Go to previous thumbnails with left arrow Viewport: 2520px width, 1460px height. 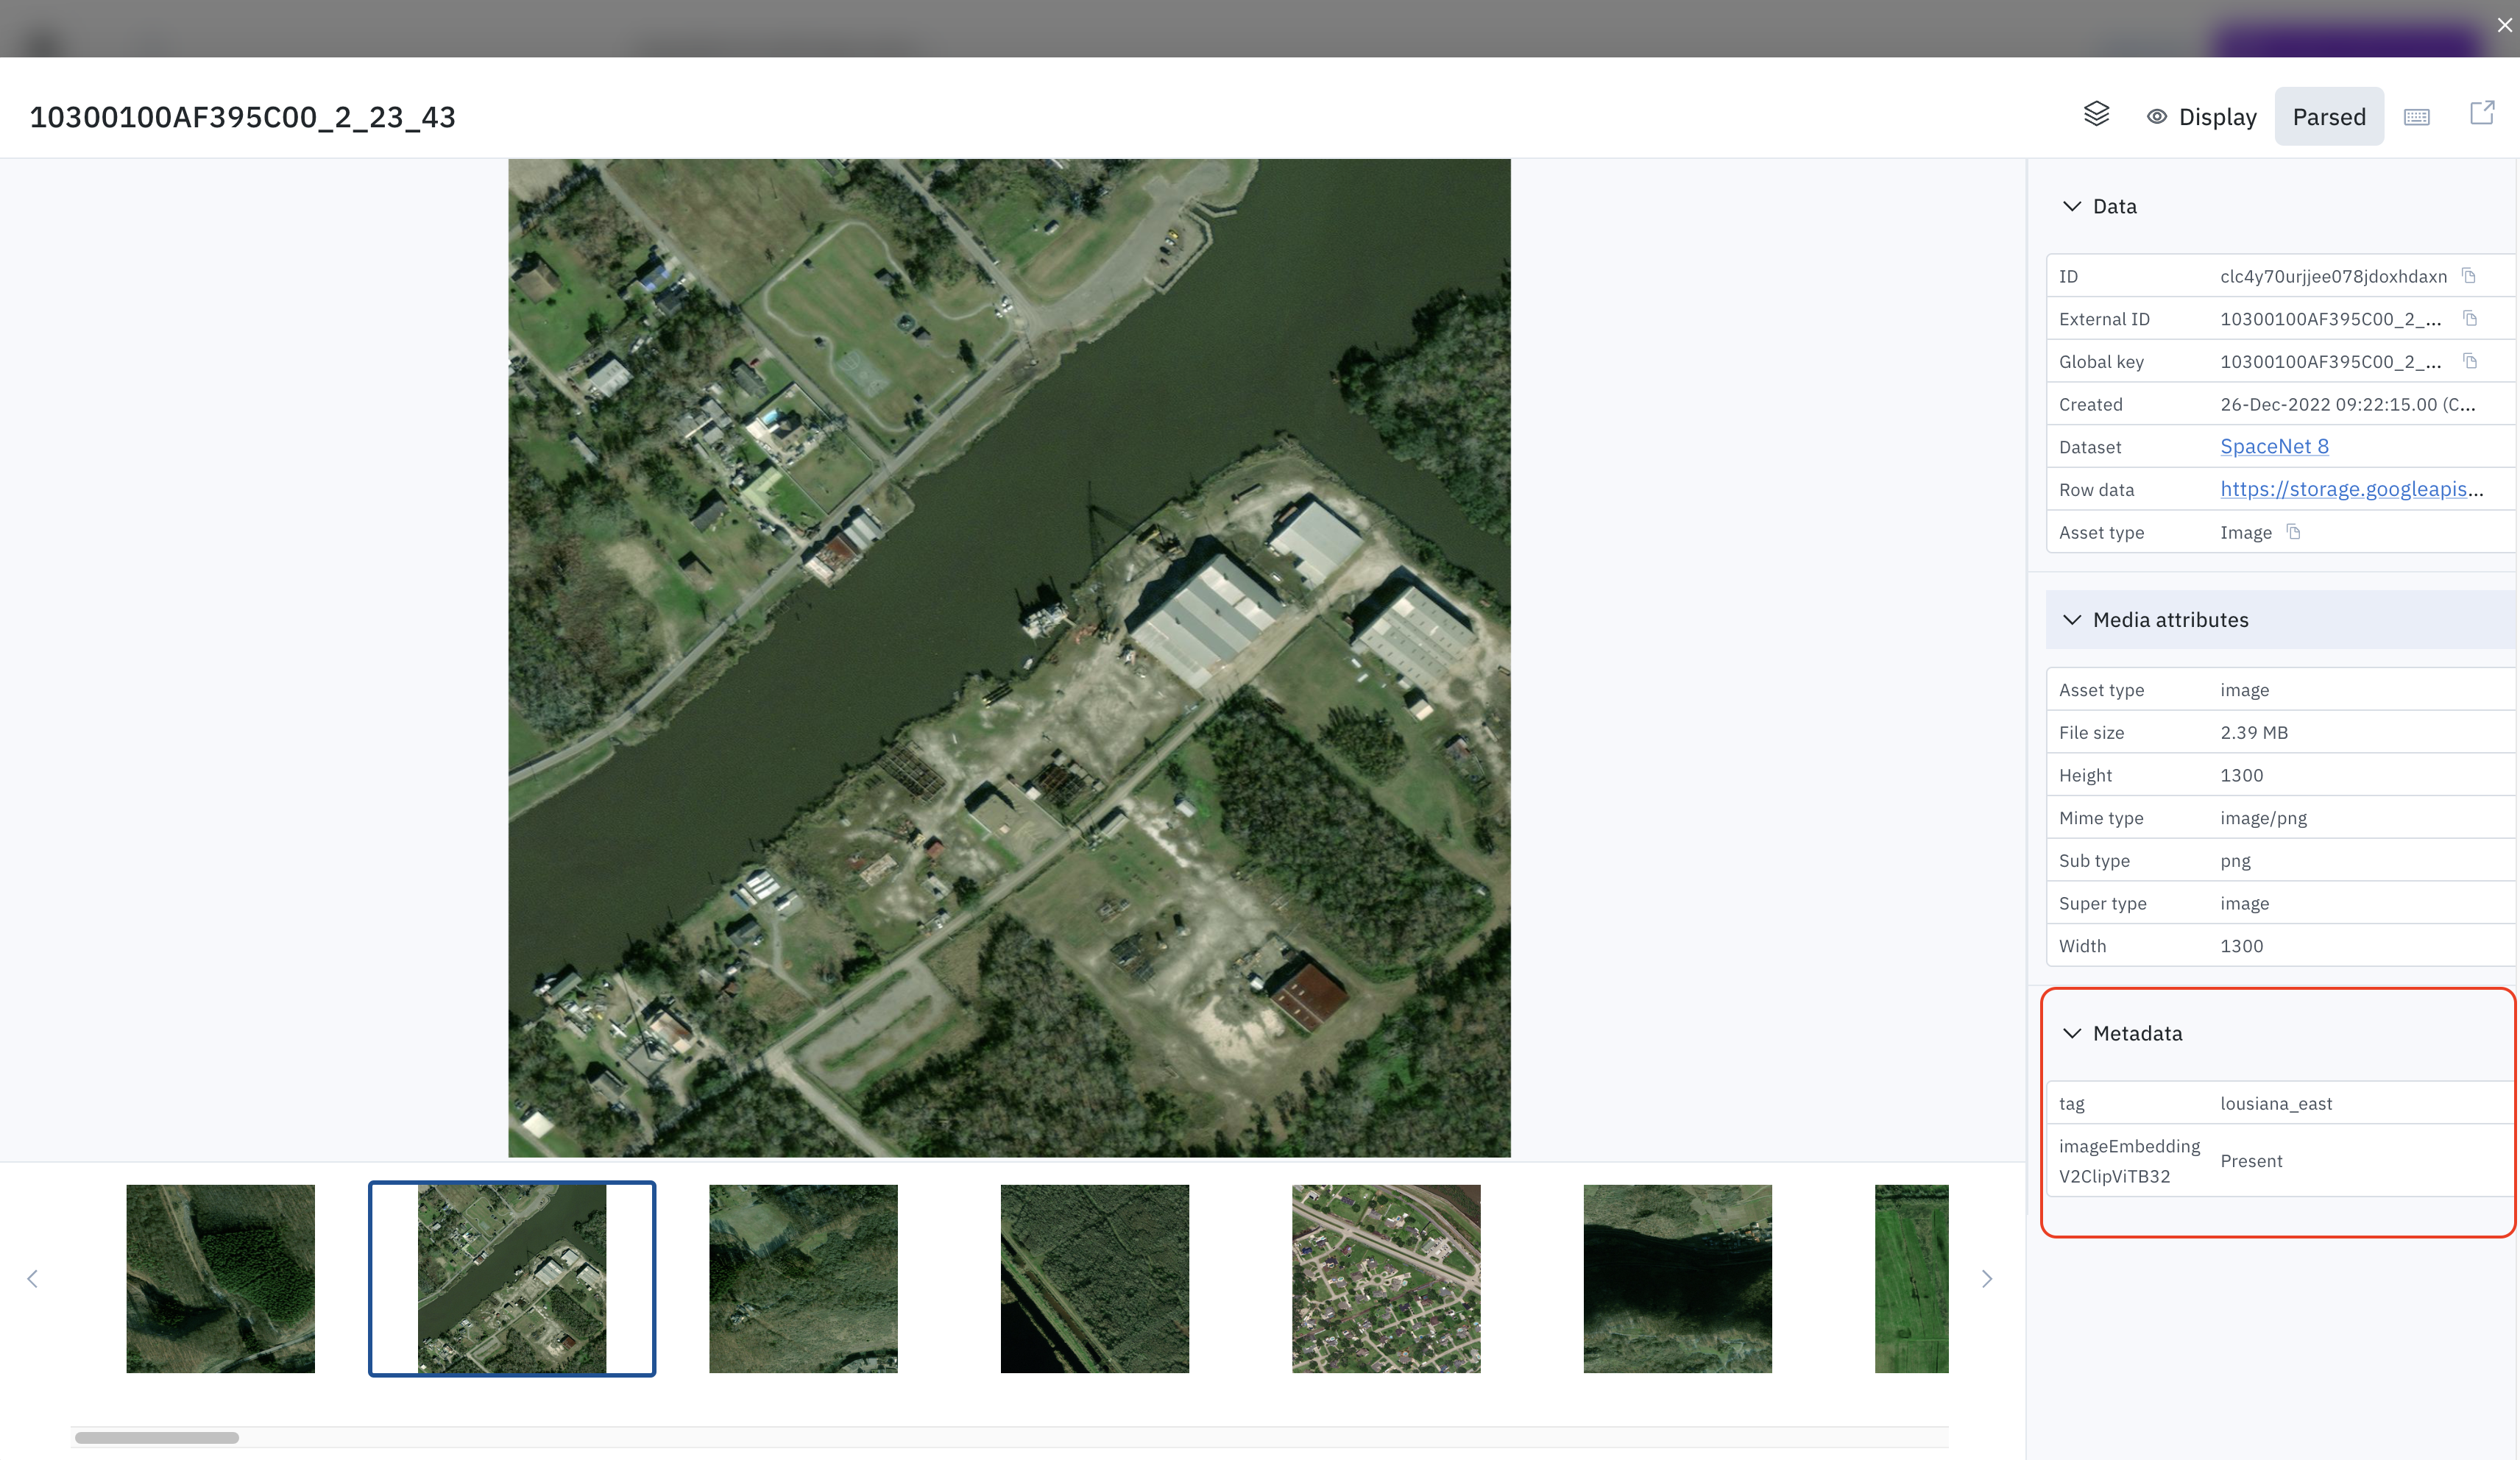pos(33,1278)
